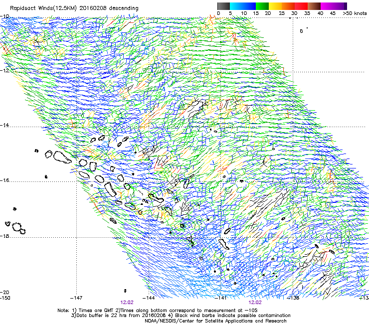Select the '25' legend scale label
This screenshot has width=369, height=324.
(x=282, y=13)
